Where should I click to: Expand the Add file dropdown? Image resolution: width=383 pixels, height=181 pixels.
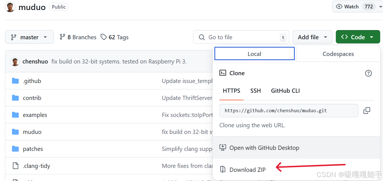[312, 37]
